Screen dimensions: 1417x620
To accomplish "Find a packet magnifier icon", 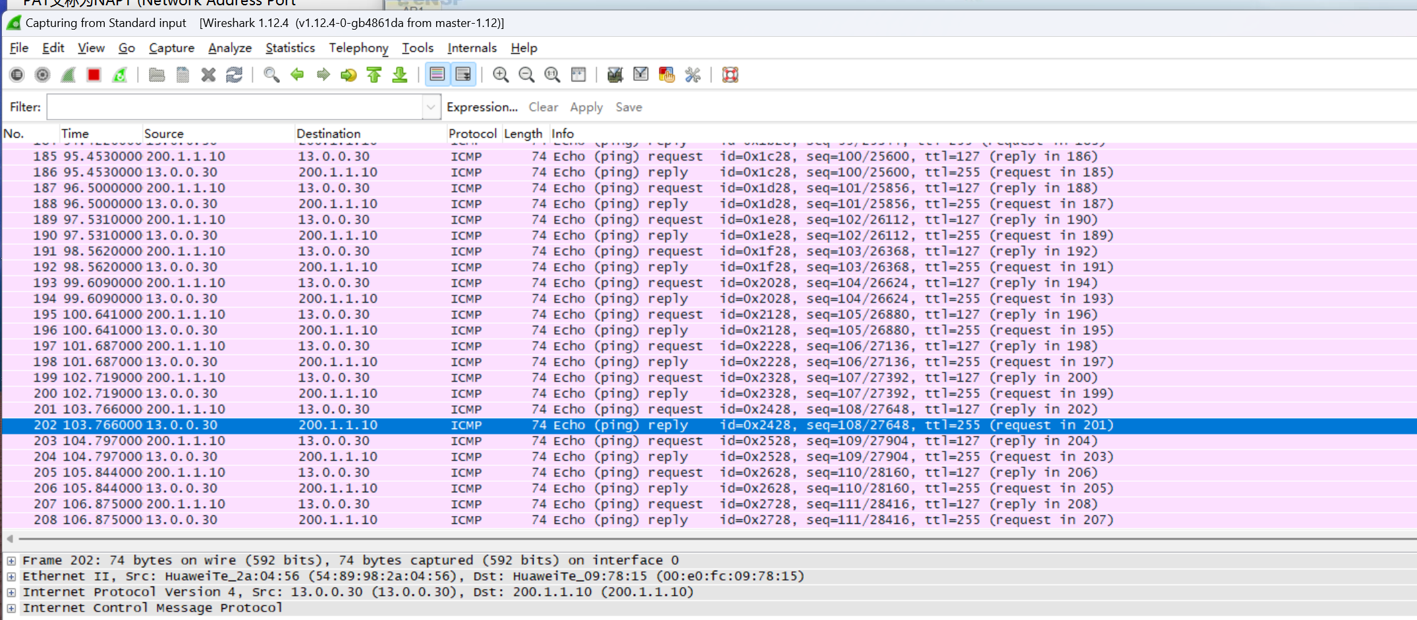I will click(271, 75).
